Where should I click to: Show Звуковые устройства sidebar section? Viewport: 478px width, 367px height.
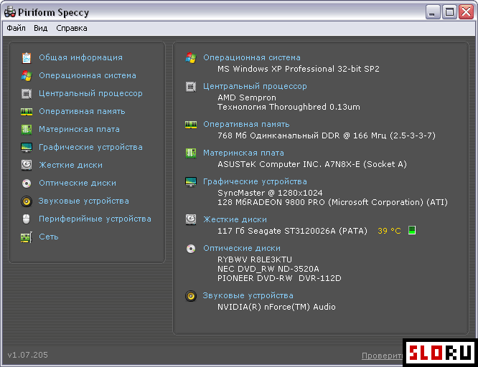pos(83,201)
